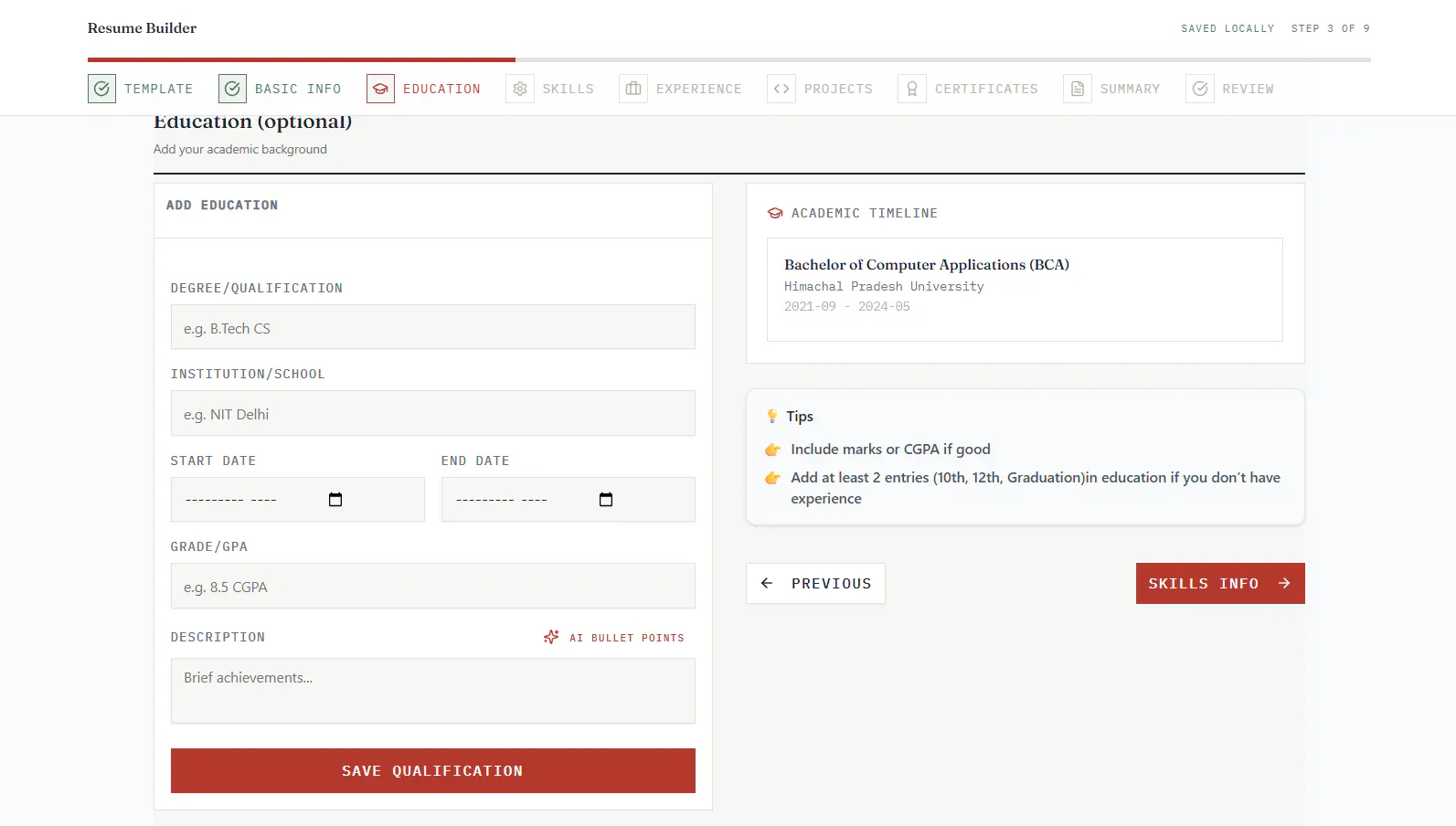1456x826 pixels.
Task: Click inside the Start Date field
Action: (298, 500)
